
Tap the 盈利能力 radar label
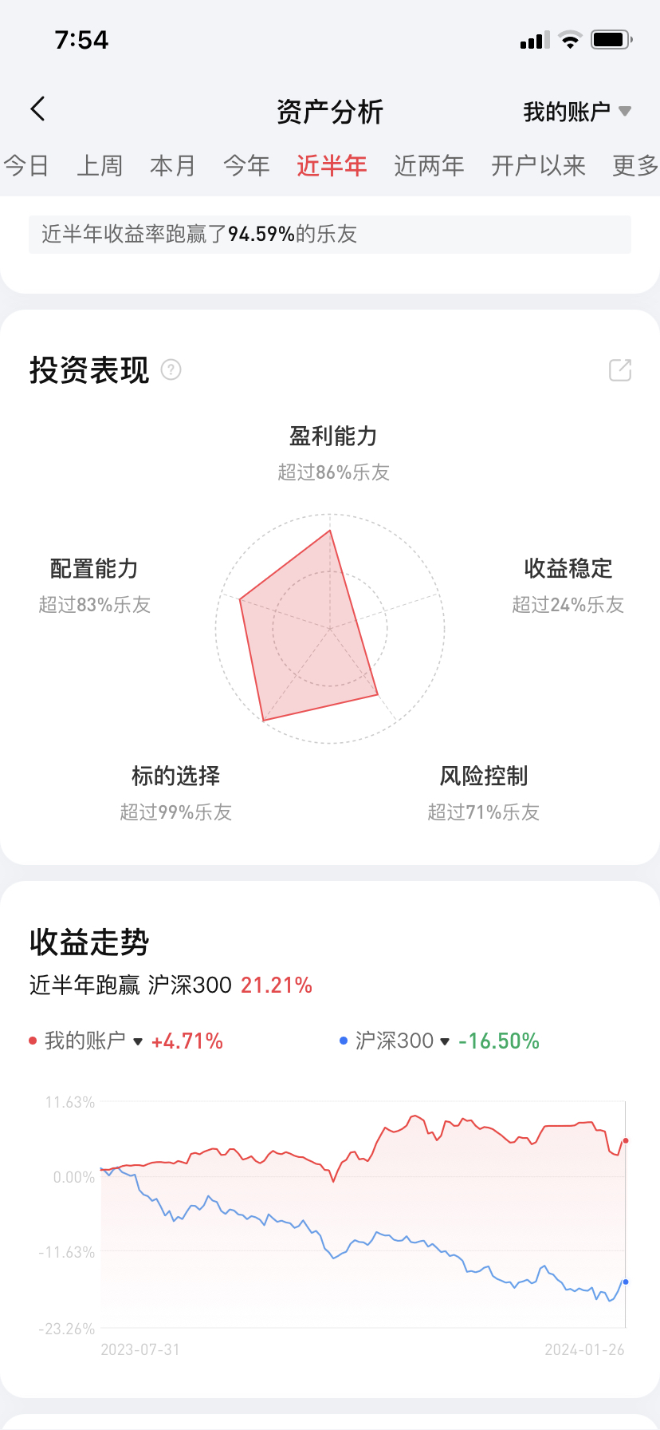(333, 437)
